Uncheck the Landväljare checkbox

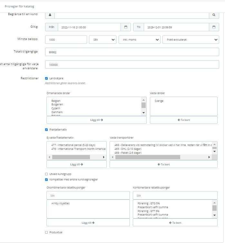(46, 78)
